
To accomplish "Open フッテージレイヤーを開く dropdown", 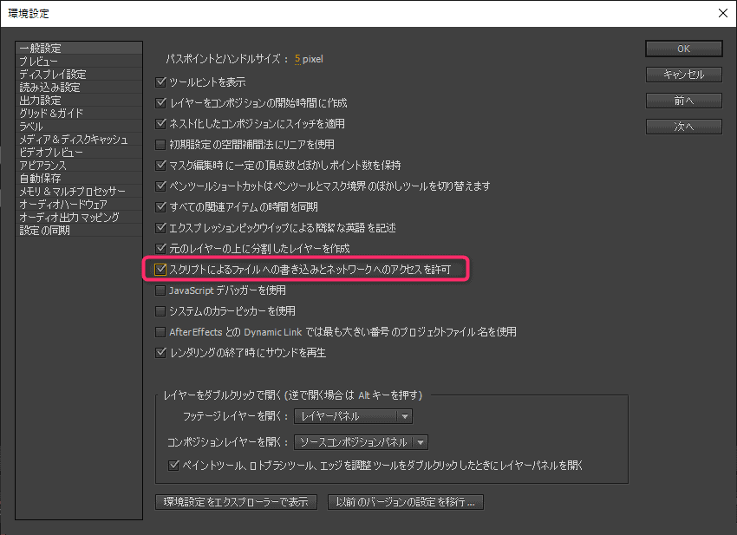I will coord(353,417).
